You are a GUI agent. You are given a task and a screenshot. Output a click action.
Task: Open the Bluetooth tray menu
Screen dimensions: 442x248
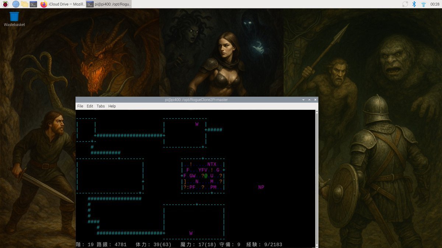[x=414, y=4]
